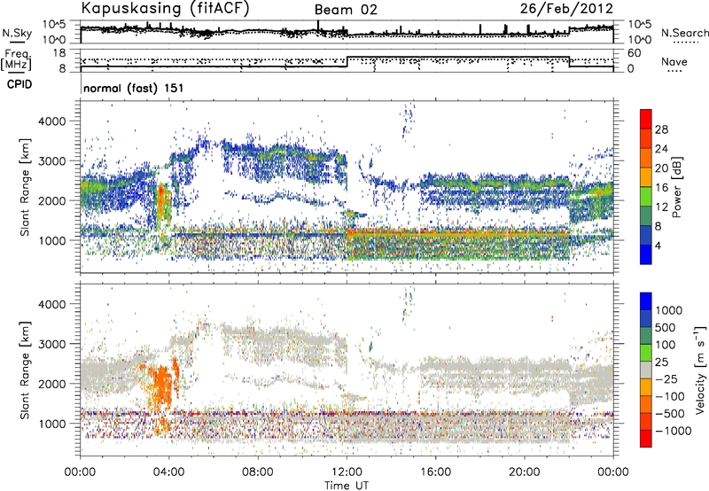Click the 'Slant Range [km]' label of velocity panel
The image size is (709, 491).
tap(25, 370)
